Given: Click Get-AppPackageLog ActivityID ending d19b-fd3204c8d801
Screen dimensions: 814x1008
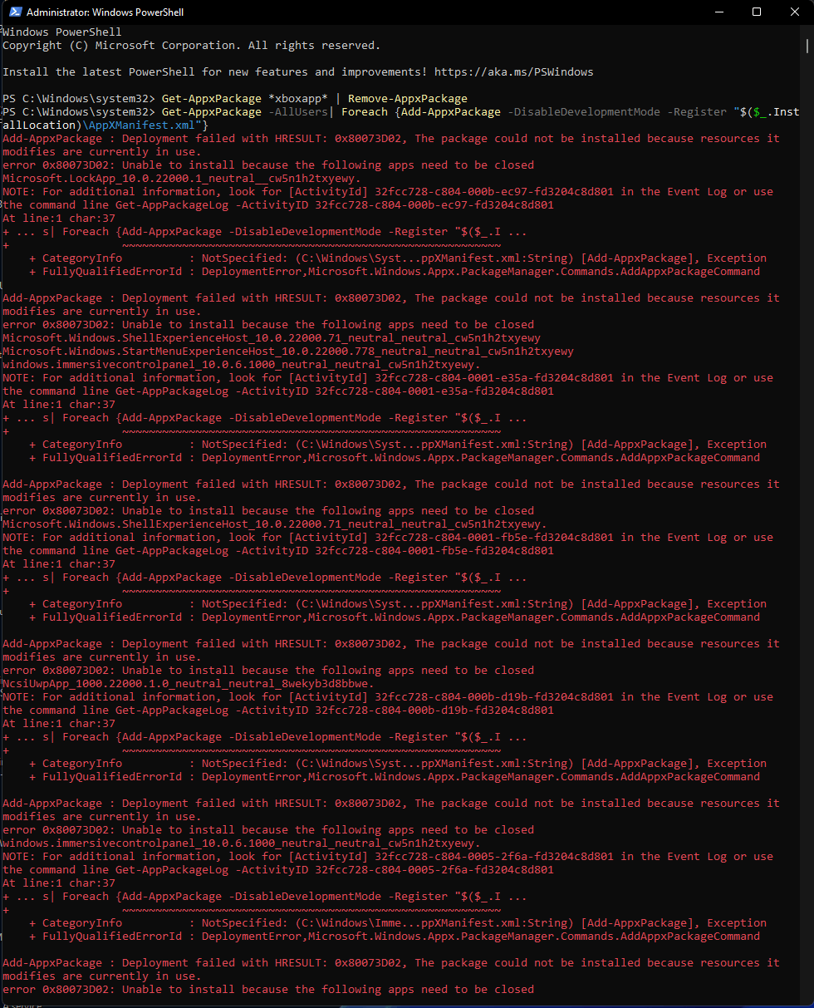Looking at the screenshot, I should 335,710.
